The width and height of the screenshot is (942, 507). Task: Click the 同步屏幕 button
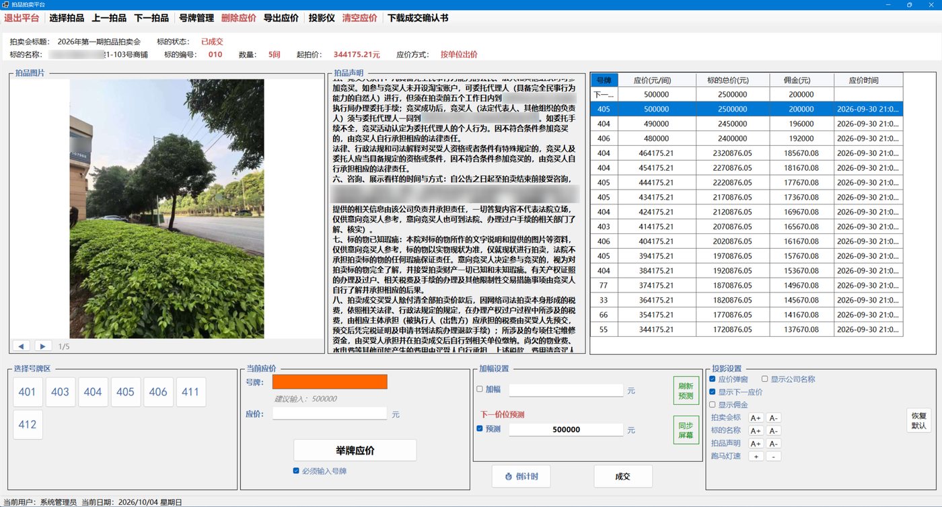point(686,430)
